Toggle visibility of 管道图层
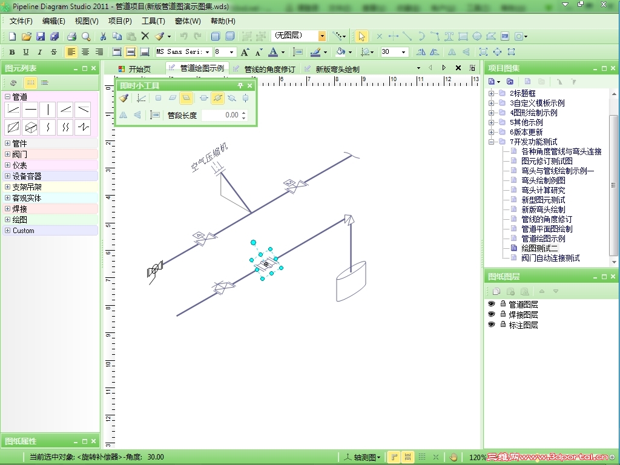Screen dimensions: 620x465 pos(492,304)
